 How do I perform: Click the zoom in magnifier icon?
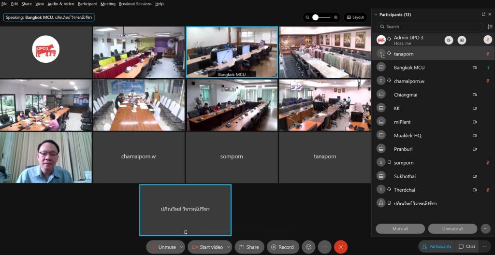click(335, 17)
